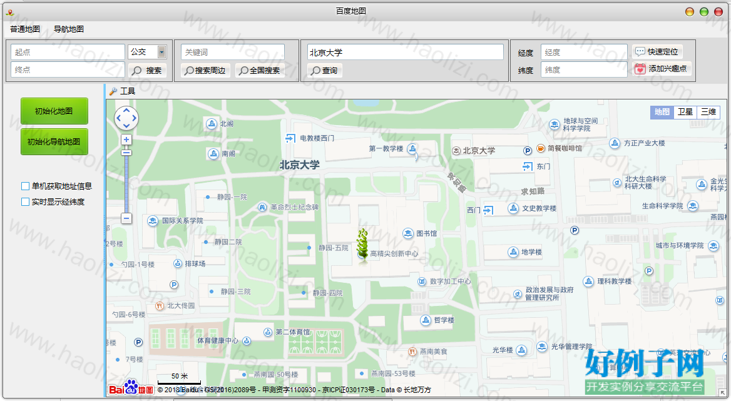Click the 生命科学学院 school icon
Viewport: 731px width, 401px height.
point(693,205)
